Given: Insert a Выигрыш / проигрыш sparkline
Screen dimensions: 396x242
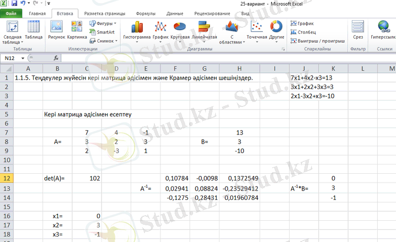Looking at the screenshot, I should pyautogui.click(x=317, y=41).
